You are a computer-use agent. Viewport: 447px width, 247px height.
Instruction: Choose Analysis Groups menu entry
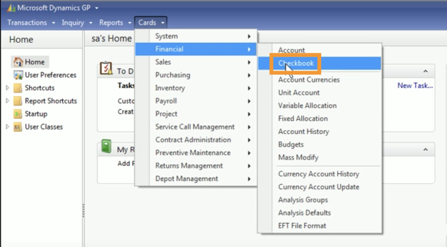[319, 200]
